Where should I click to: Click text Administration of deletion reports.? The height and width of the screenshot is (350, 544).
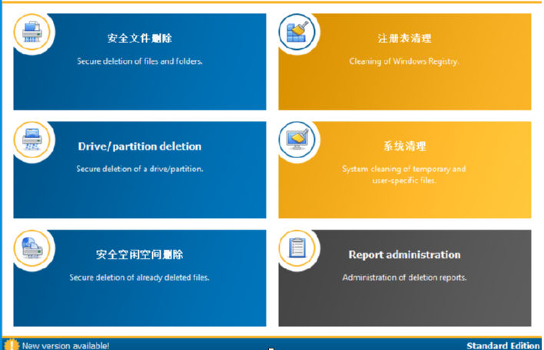(x=404, y=277)
